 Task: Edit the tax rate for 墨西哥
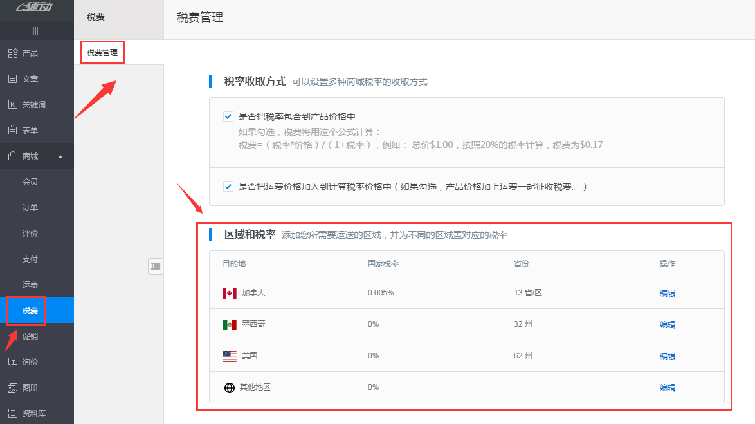click(667, 324)
